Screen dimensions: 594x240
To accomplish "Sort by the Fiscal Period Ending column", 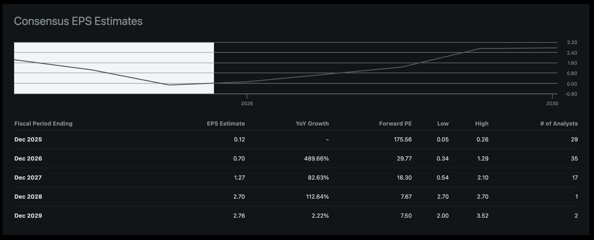I will coord(43,124).
